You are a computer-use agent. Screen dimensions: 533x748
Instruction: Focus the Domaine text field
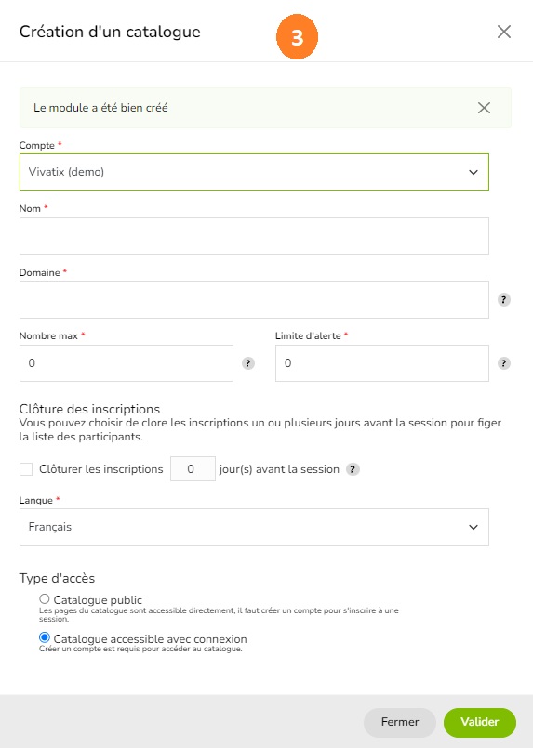(254, 299)
